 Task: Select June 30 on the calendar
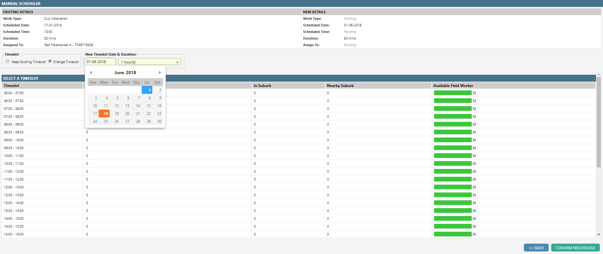(x=159, y=122)
